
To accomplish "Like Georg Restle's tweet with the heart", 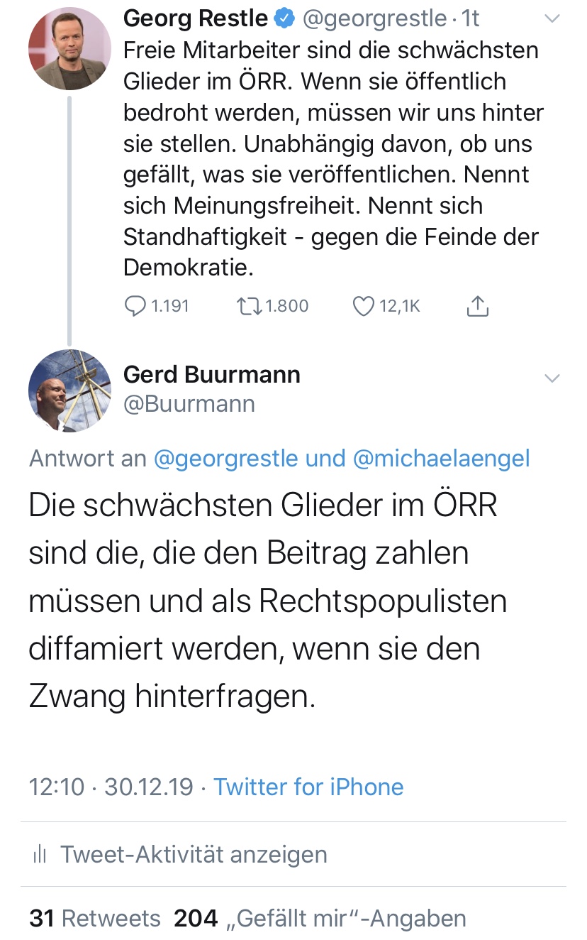I will (363, 306).
